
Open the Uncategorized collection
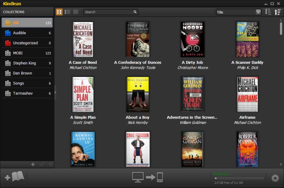(x=27, y=43)
